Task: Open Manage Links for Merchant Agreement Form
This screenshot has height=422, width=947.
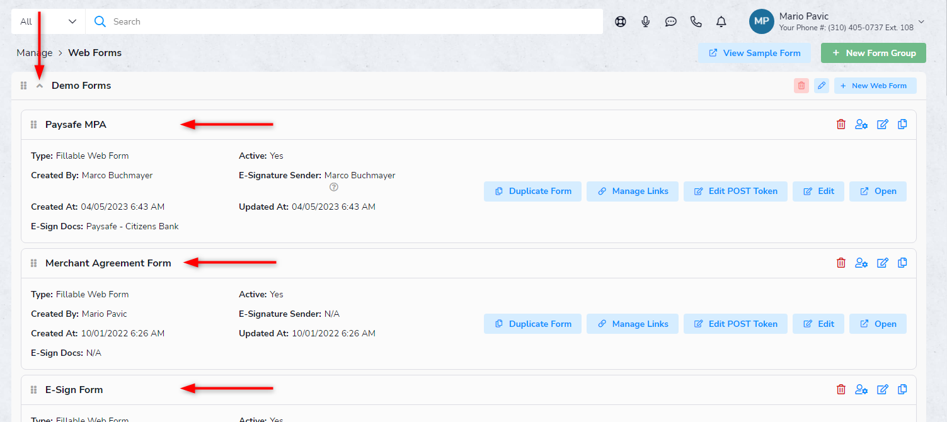Action: tap(633, 324)
